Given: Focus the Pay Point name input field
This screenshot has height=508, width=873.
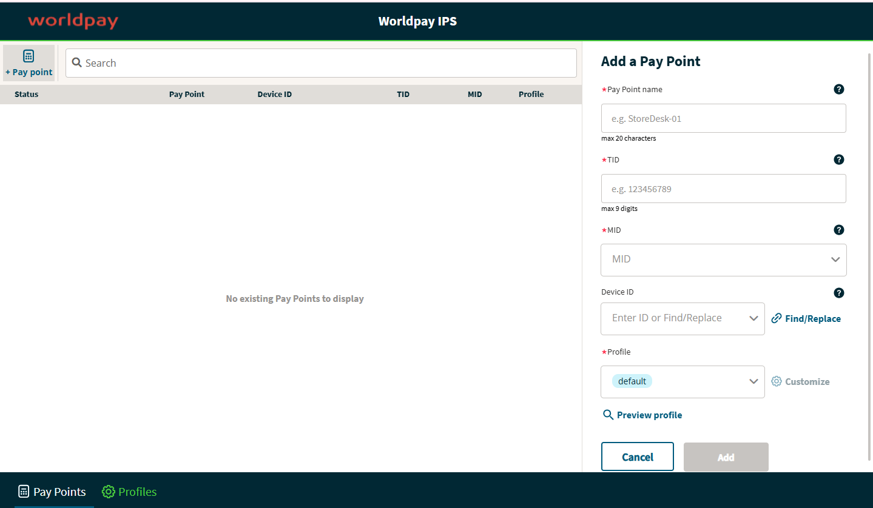Looking at the screenshot, I should click(x=723, y=119).
